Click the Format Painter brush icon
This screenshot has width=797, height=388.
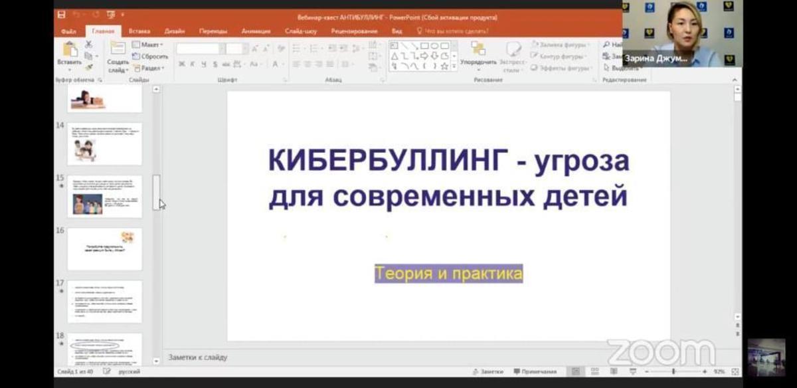[x=88, y=67]
